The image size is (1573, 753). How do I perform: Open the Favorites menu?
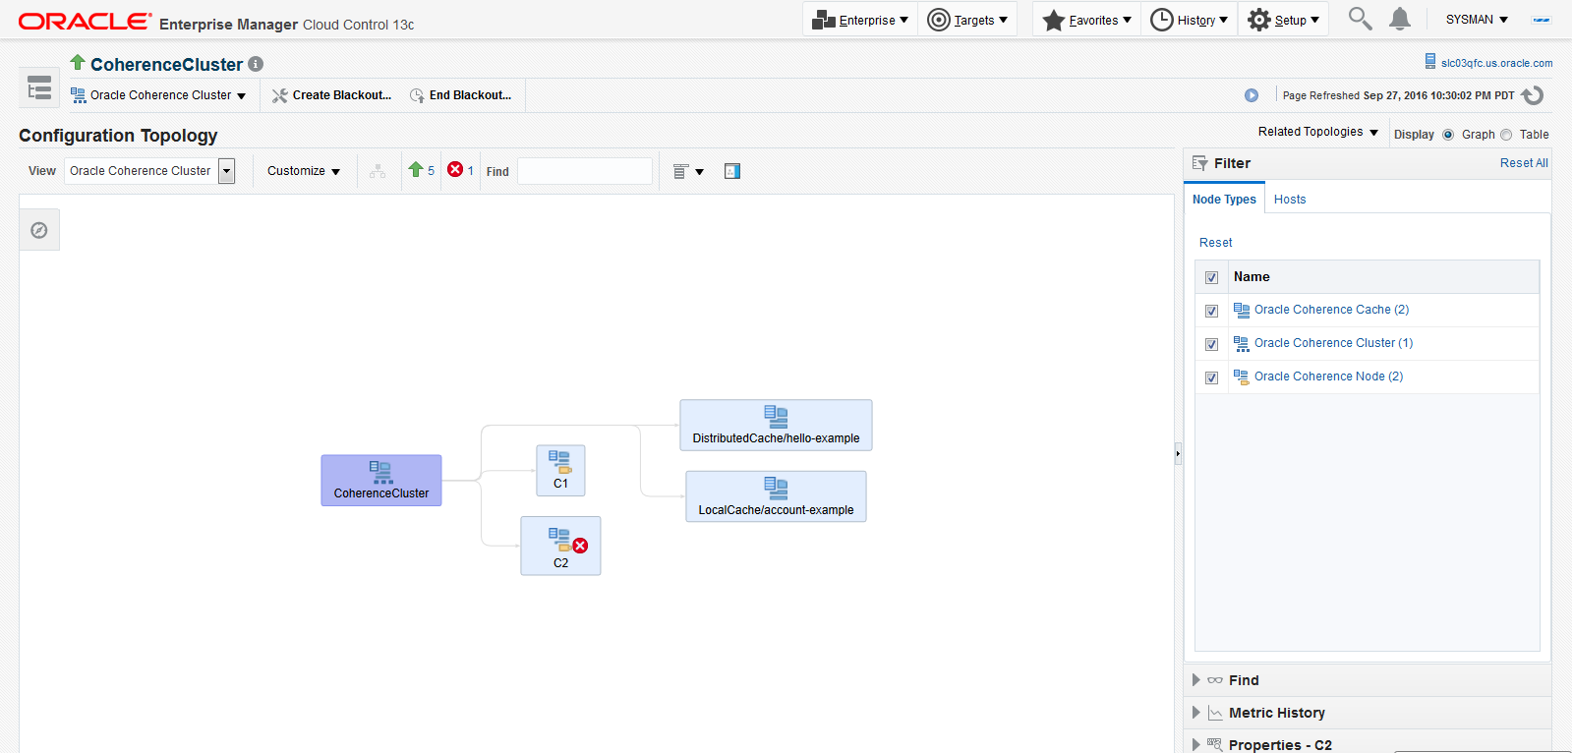point(1086,20)
